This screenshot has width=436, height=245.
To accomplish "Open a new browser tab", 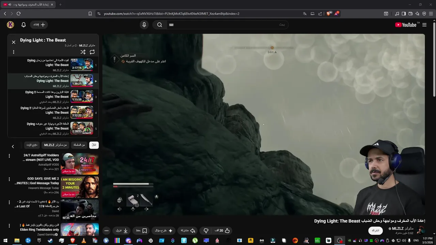I will coord(60,4).
